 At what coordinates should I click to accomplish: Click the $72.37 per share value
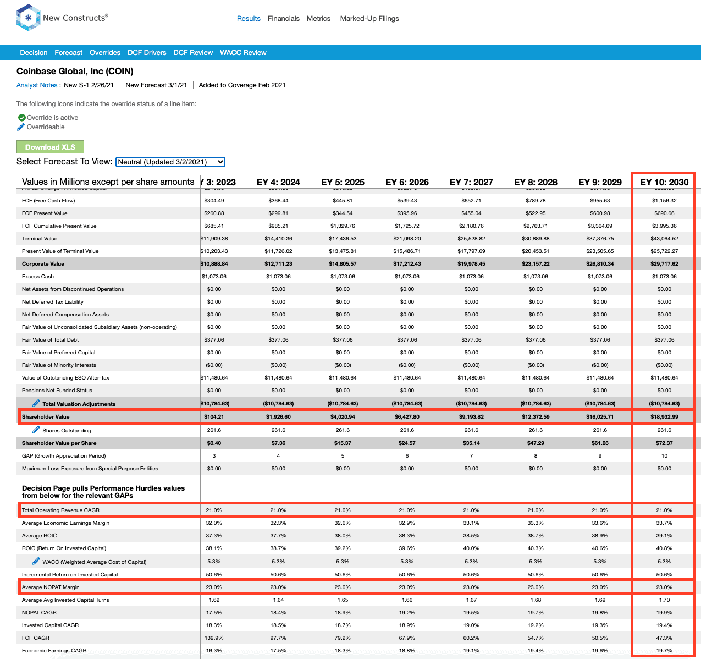click(x=664, y=443)
